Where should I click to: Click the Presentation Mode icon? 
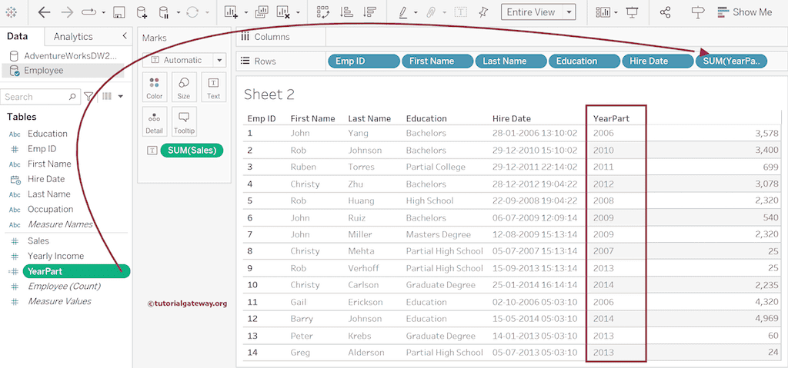[633, 12]
